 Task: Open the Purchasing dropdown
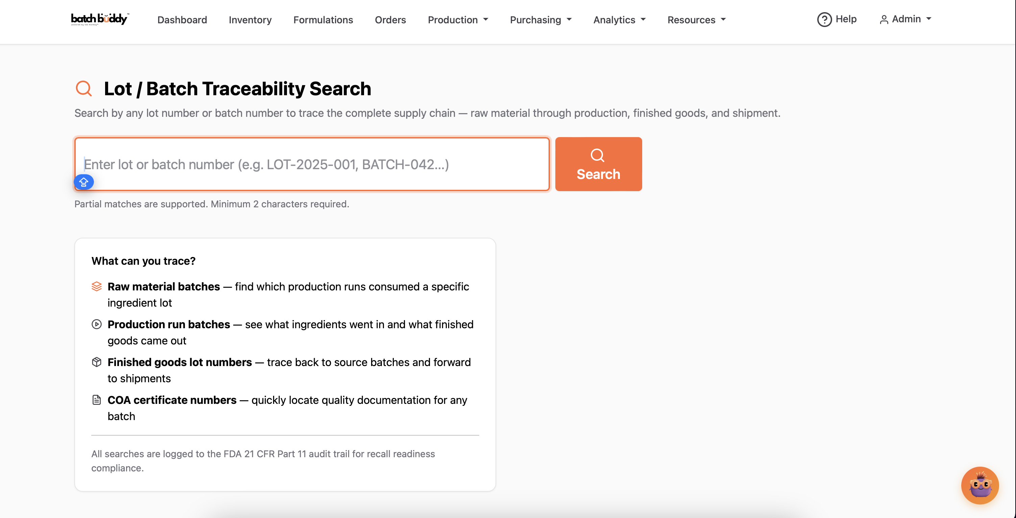(540, 20)
